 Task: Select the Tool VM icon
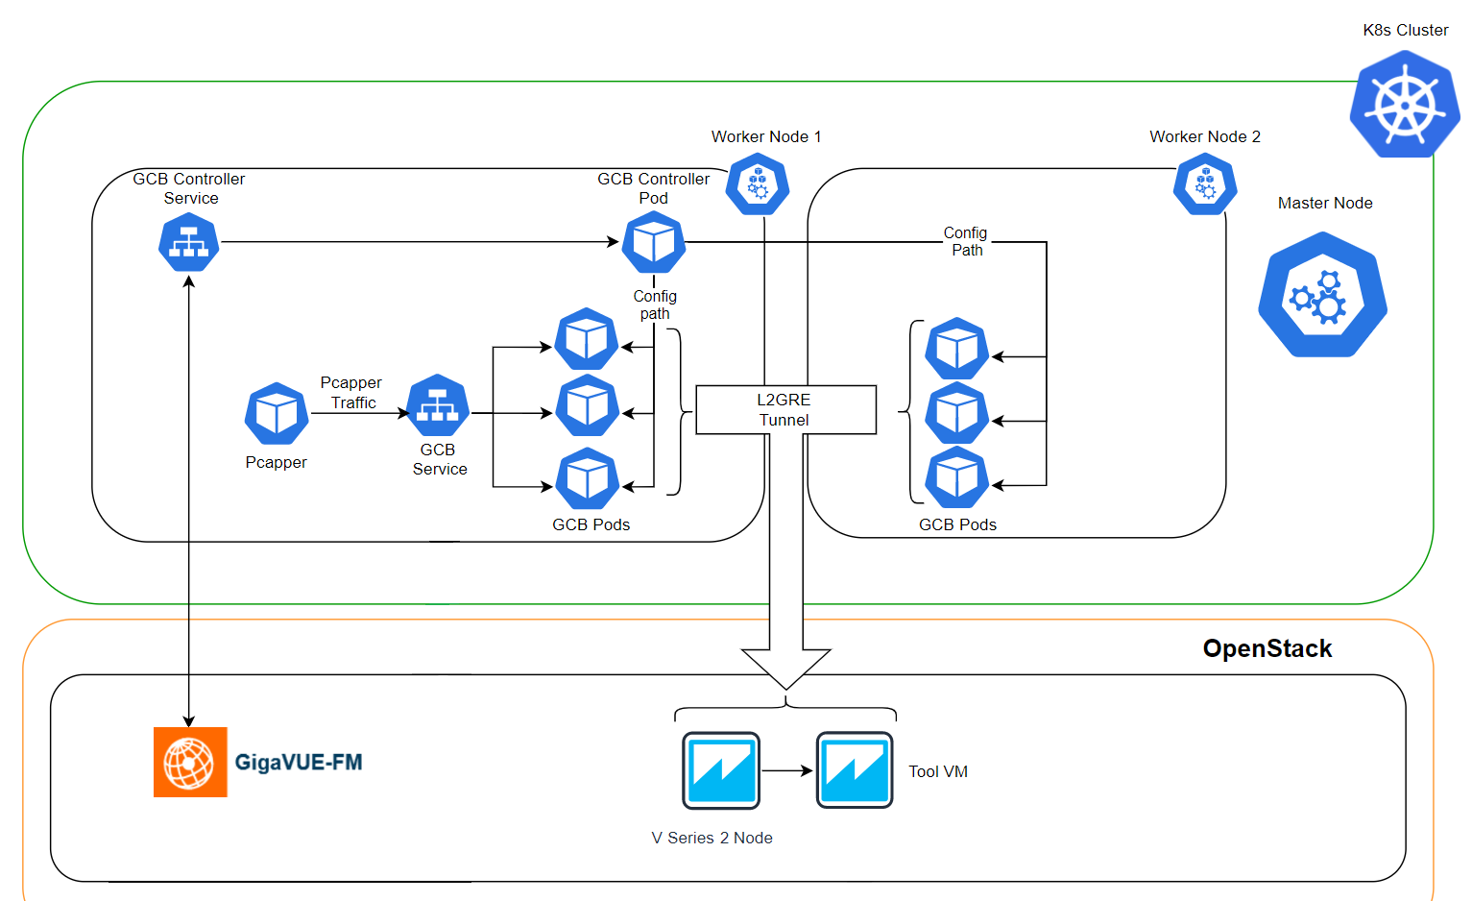click(855, 770)
